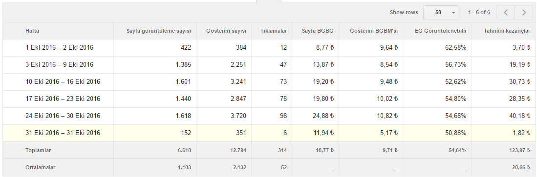Image resolution: width=537 pixels, height=177 pixels.
Task: Click the 40,18 ₺ earnings cell
Action: (519, 116)
